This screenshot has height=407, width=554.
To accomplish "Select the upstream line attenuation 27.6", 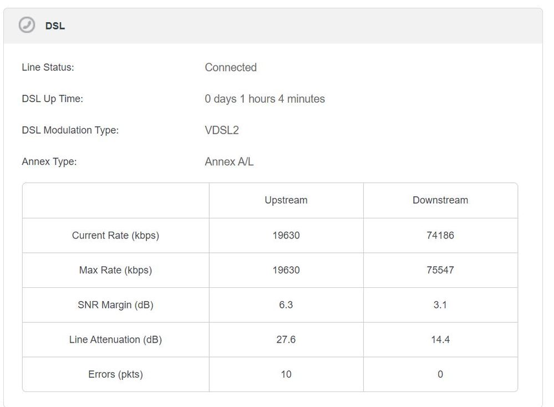I will pos(286,340).
